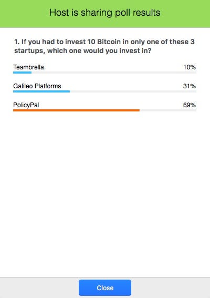
Task: Select the Galileo Platforms option label
Action: (37, 86)
